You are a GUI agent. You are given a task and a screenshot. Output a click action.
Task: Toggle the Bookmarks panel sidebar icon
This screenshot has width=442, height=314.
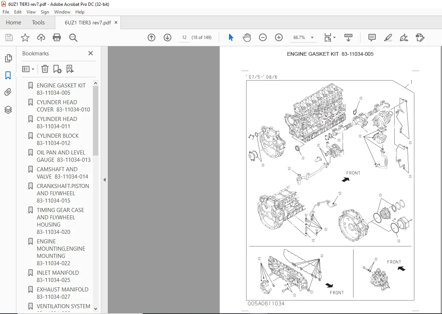[8, 75]
